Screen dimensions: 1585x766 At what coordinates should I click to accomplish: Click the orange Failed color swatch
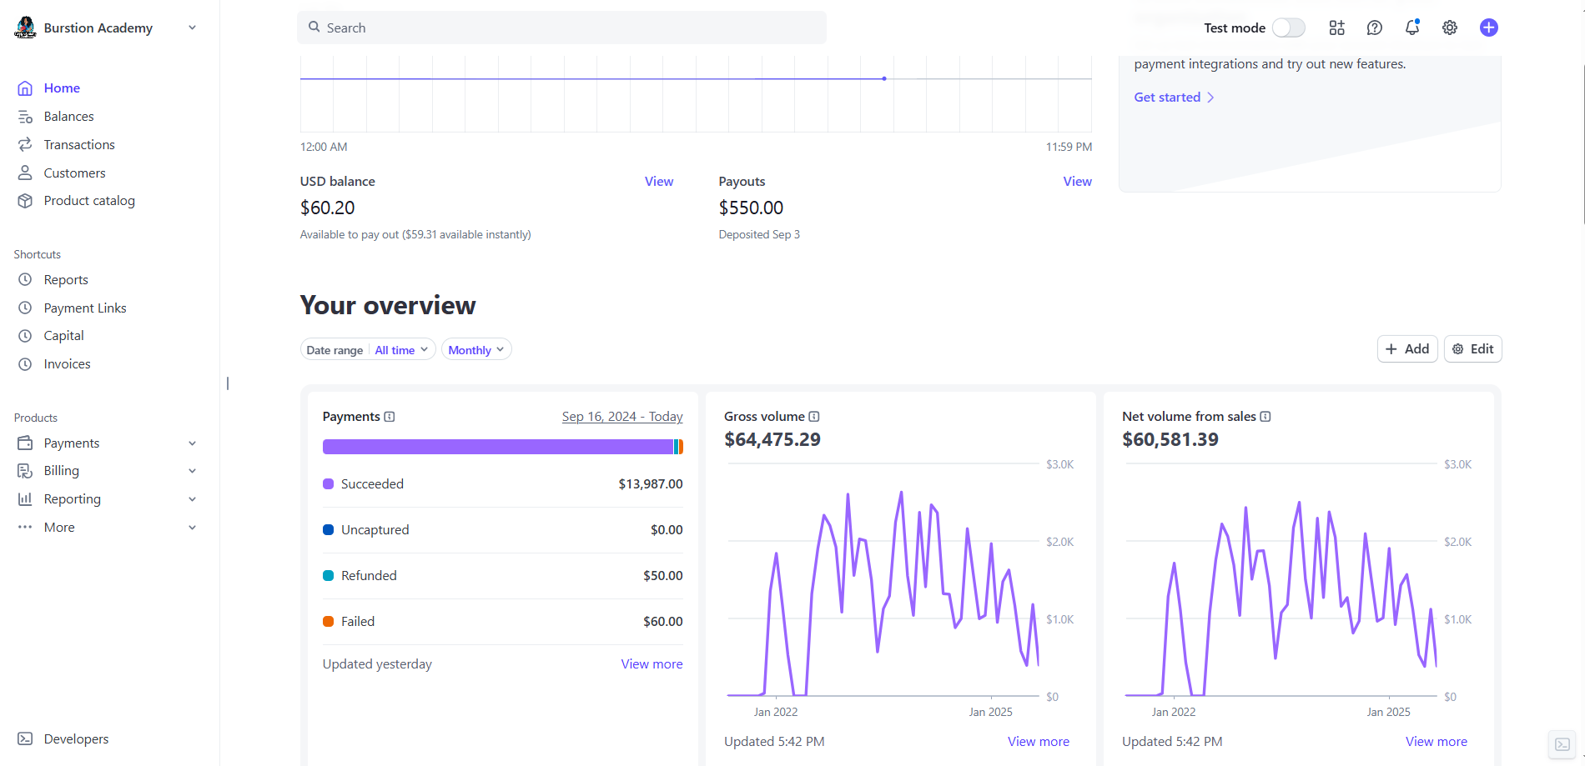[329, 622]
